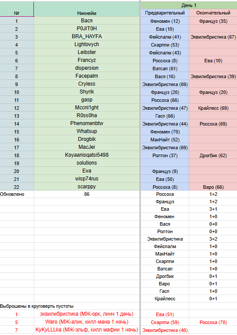
Task: Select the Предварительный column header
Action: tap(165, 13)
